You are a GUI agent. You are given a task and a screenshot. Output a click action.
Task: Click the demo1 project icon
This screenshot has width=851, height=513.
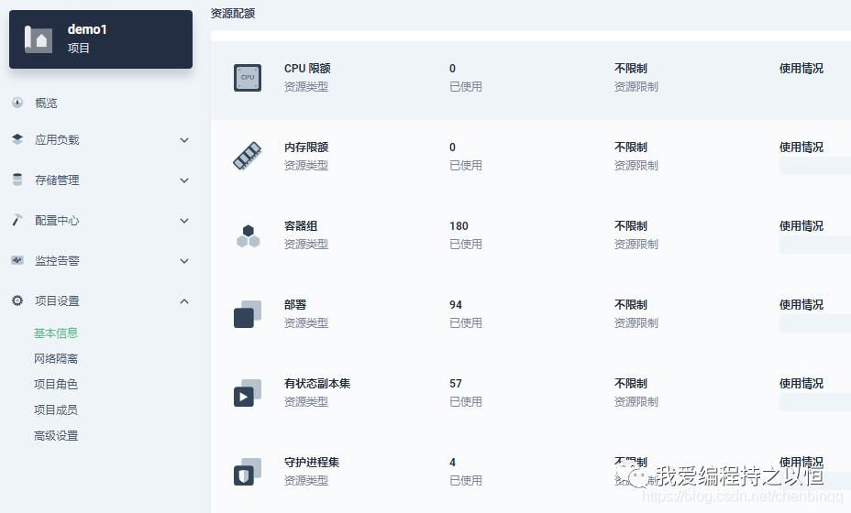coord(39,39)
